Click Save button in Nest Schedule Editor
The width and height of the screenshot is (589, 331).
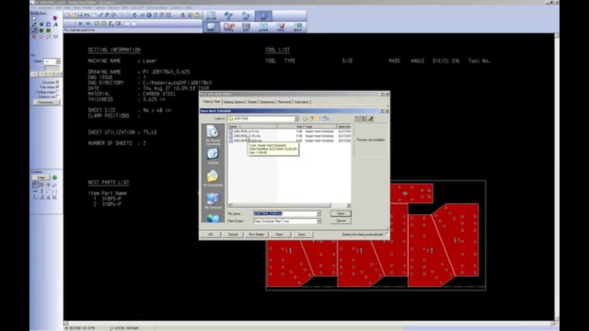pos(301,234)
